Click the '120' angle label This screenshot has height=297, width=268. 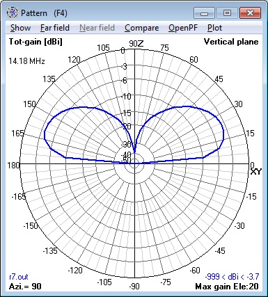coord(74,60)
